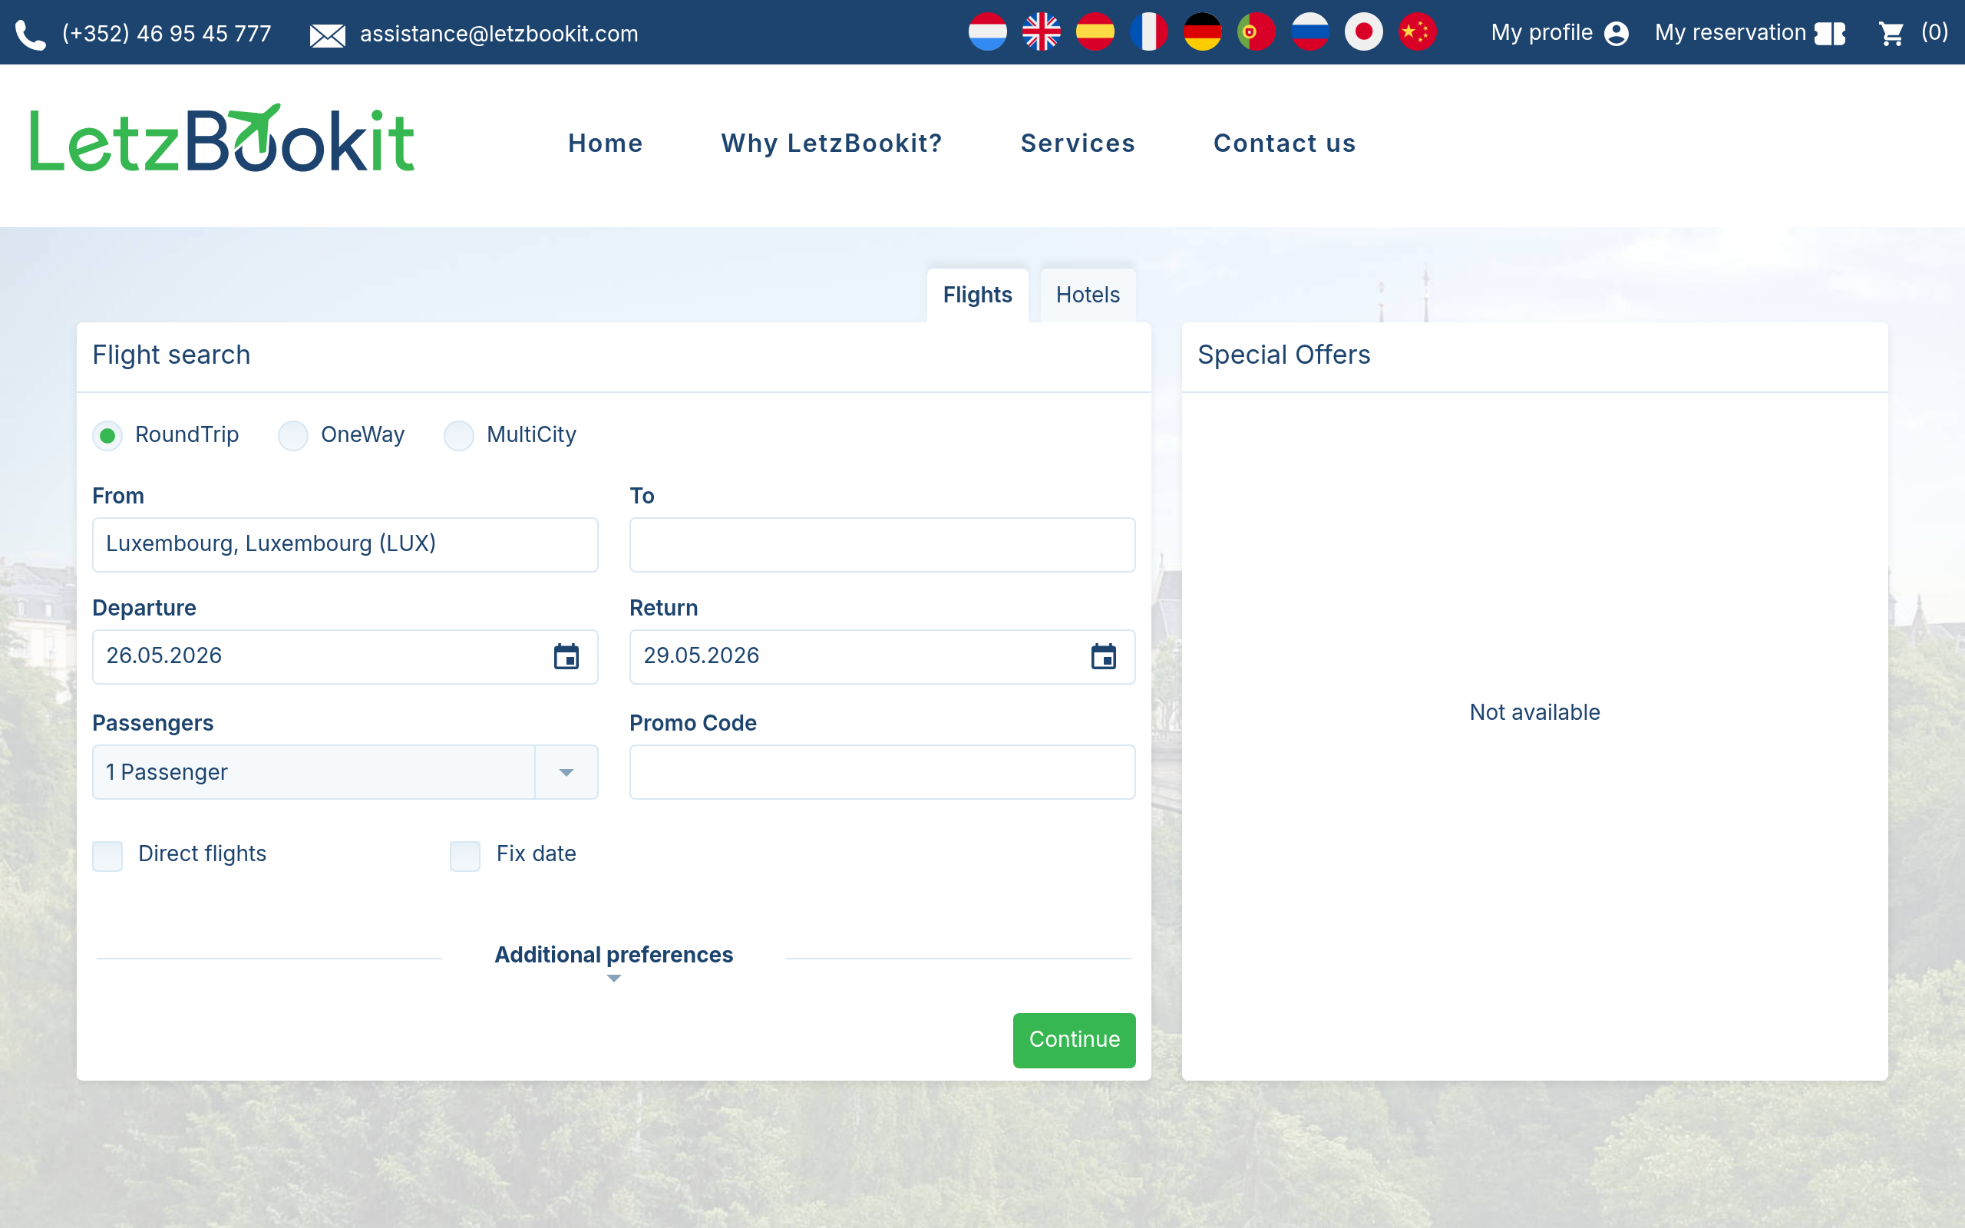Click the My profile user icon

coord(1617,33)
